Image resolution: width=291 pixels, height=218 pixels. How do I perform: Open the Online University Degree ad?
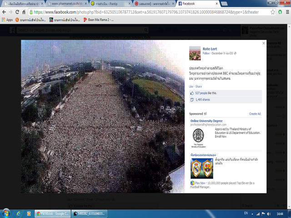[x=206, y=121]
